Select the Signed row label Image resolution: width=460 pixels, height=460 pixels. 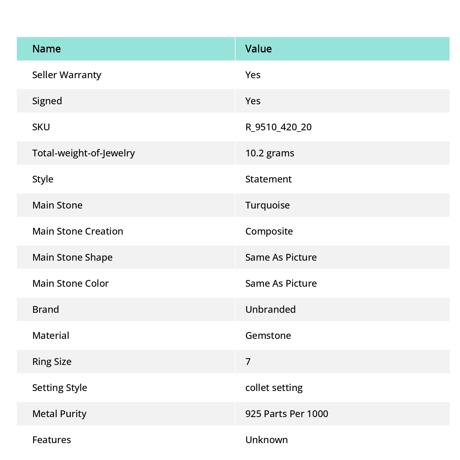[47, 101]
